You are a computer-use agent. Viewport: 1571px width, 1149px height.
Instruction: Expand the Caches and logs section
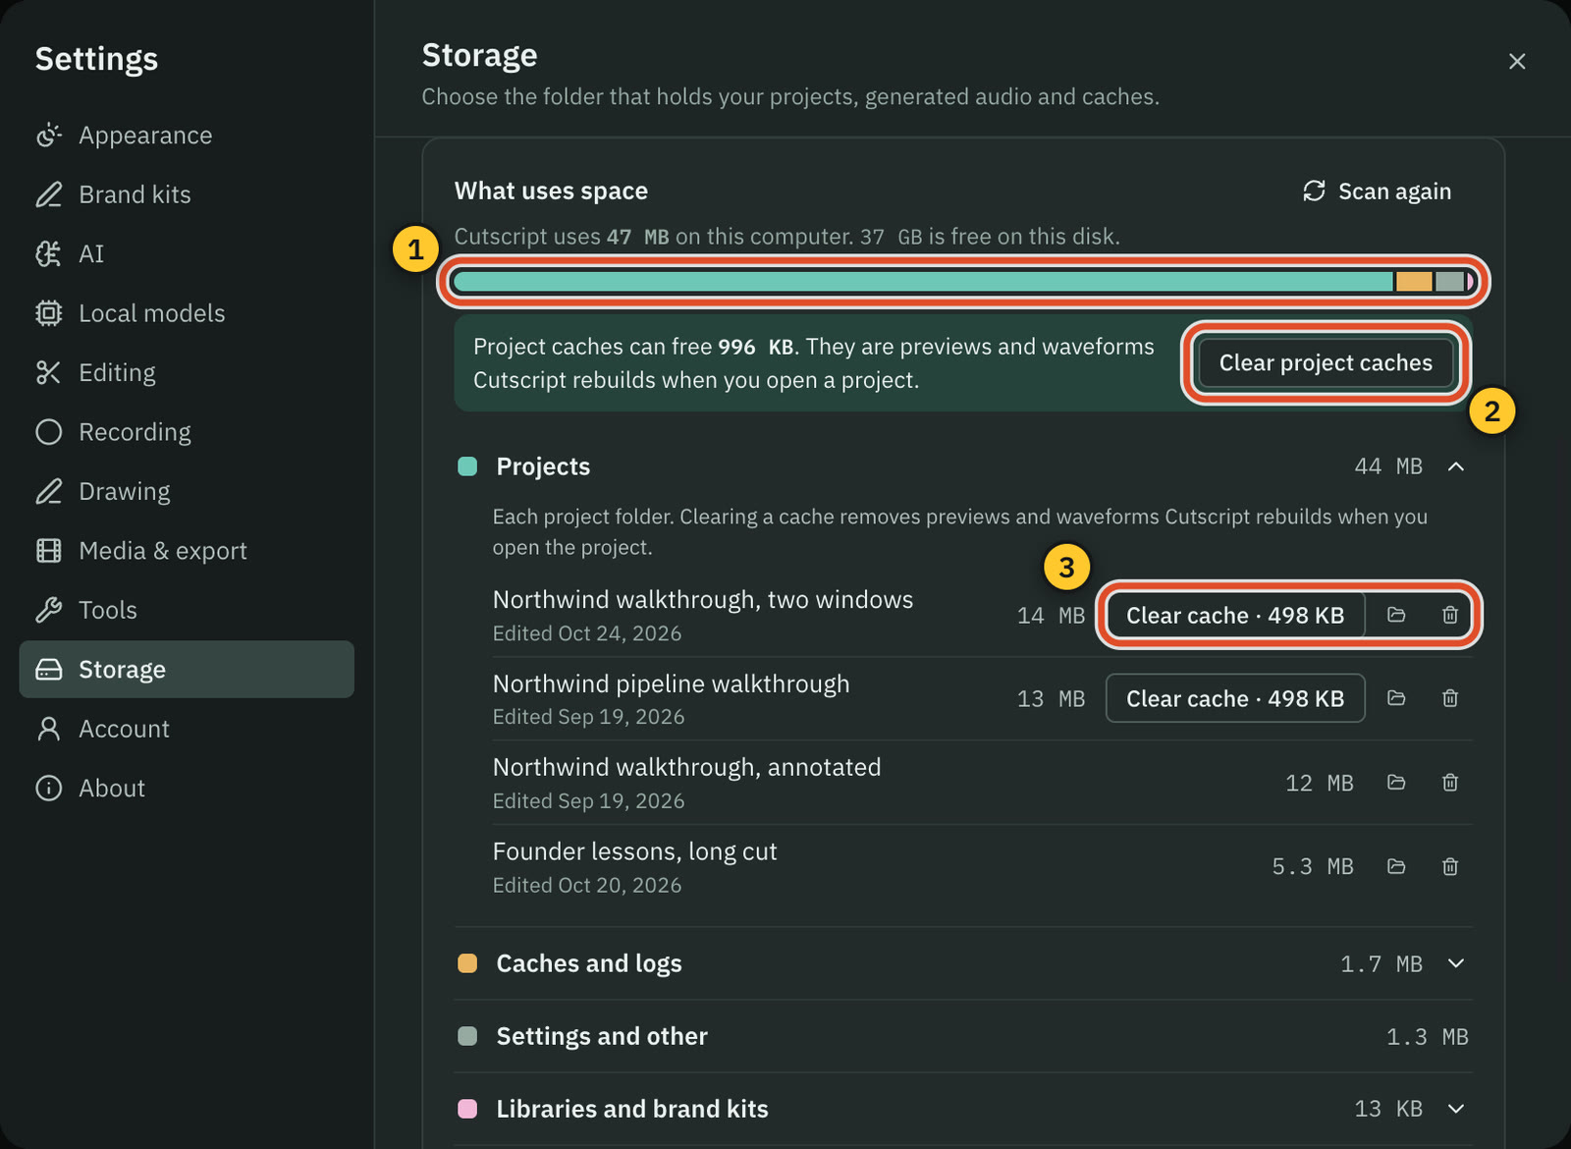[1456, 963]
